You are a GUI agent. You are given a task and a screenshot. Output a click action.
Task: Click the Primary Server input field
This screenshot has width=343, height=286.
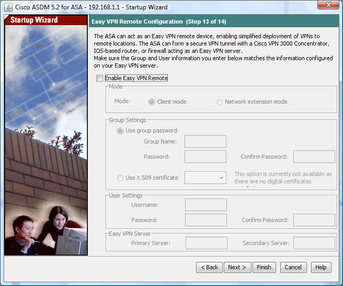207,243
